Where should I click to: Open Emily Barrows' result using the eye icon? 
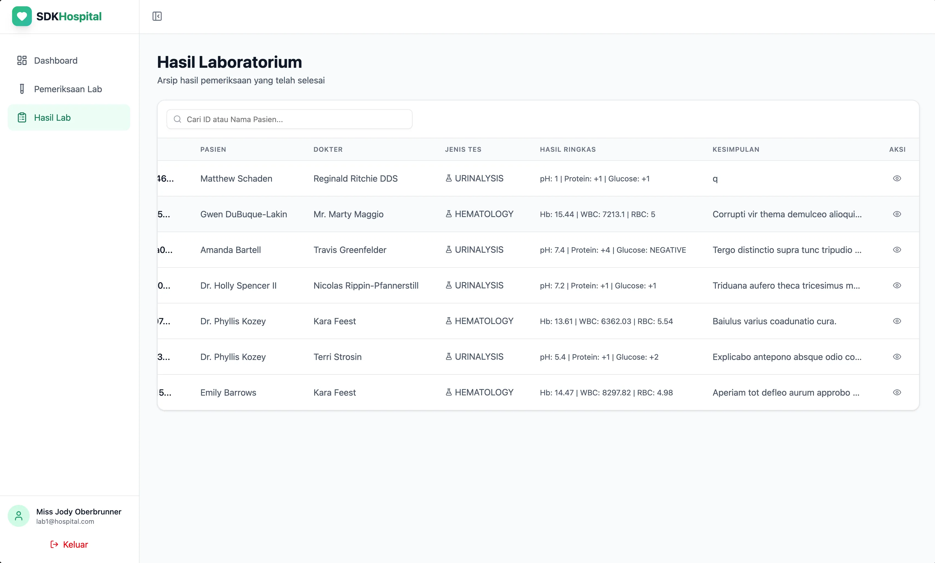click(x=897, y=392)
